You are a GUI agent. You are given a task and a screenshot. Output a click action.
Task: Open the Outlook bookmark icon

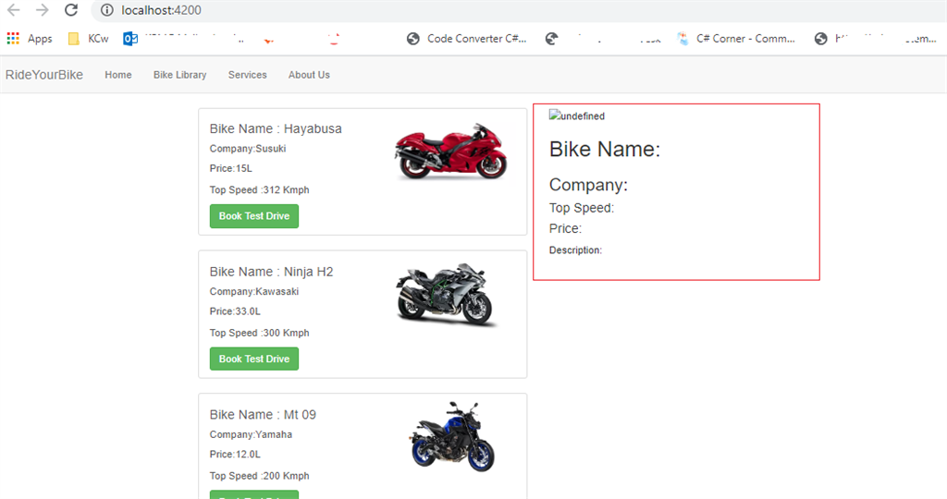tap(129, 39)
